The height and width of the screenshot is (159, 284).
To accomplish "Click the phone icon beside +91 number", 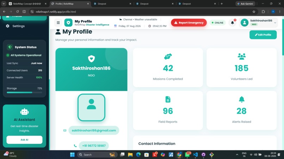I will pyautogui.click(x=75, y=146).
